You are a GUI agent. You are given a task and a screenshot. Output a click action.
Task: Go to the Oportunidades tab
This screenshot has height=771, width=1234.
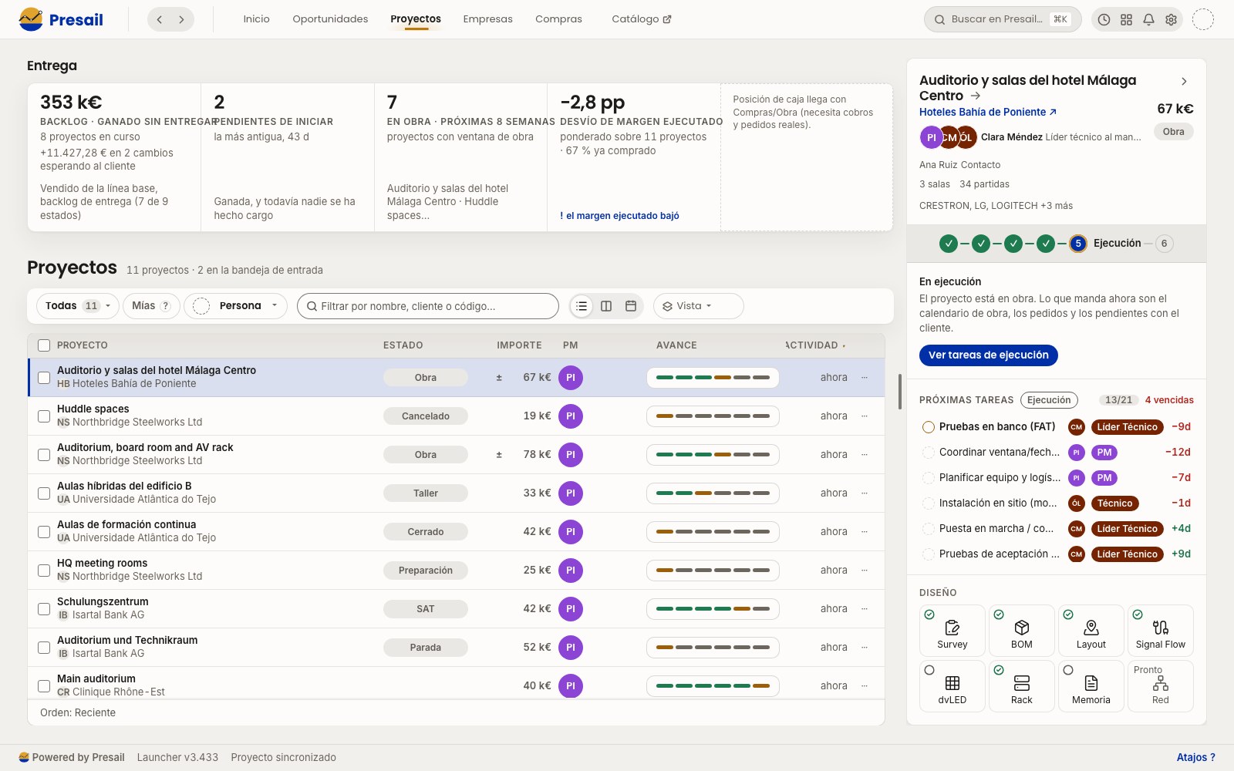pos(330,19)
